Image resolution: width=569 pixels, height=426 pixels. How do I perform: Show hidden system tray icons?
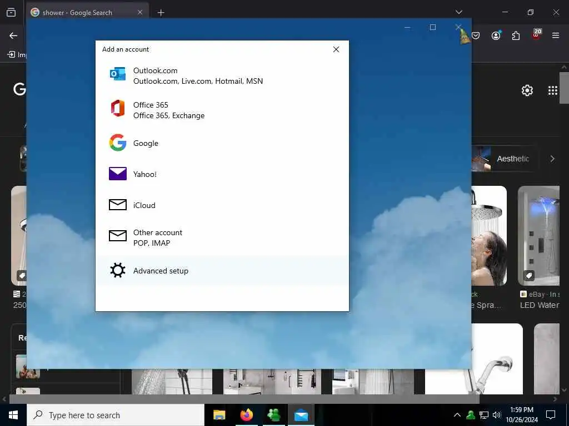click(457, 415)
